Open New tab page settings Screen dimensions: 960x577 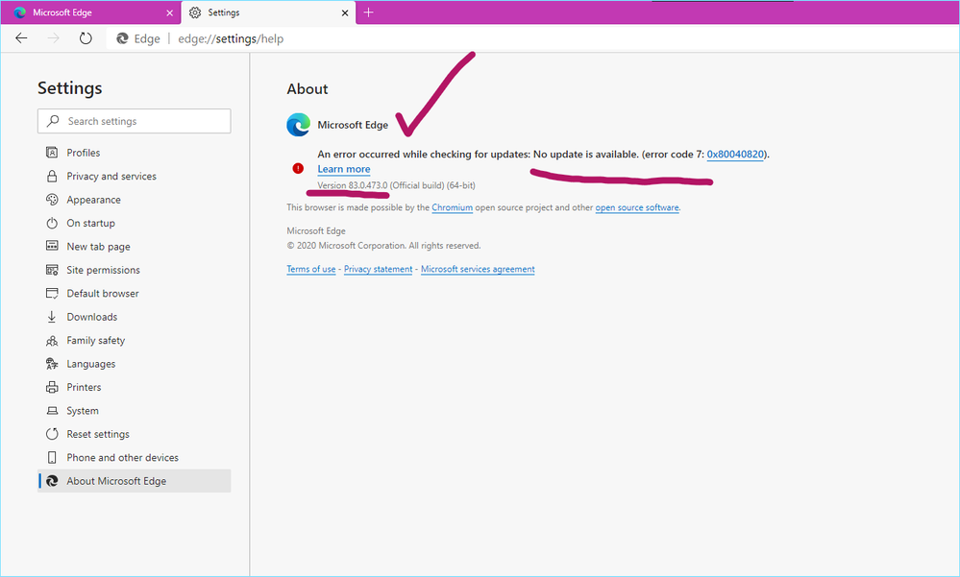pyautogui.click(x=135, y=247)
